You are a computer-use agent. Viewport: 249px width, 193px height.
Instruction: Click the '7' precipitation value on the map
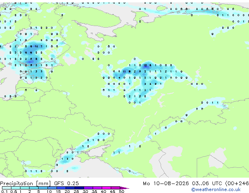[41, 46]
